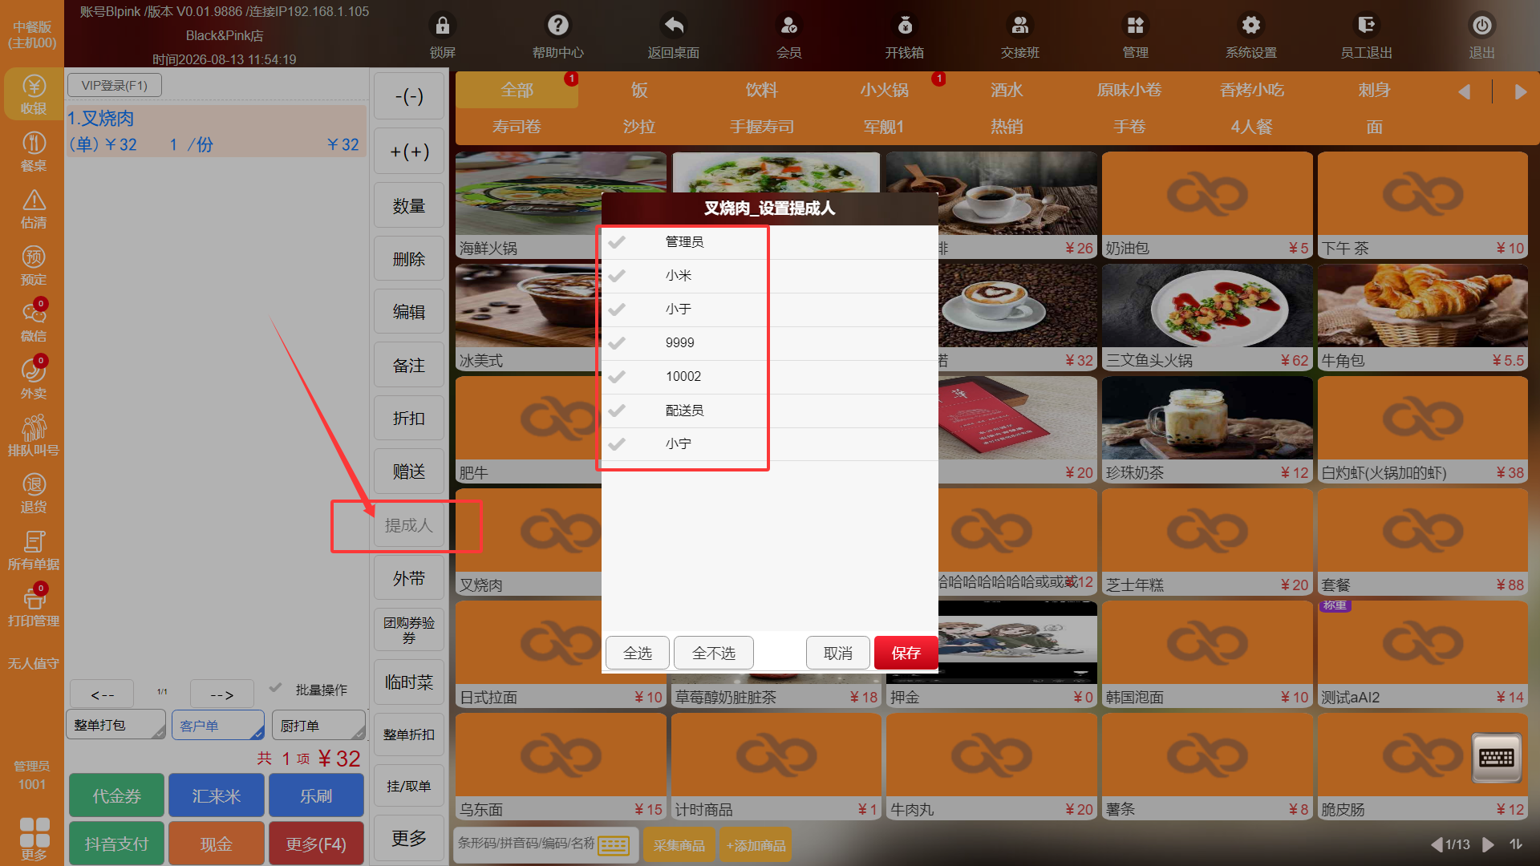This screenshot has height=866, width=1540.
Task: Open the cash drawer icon (开钱箱)
Action: 905,26
